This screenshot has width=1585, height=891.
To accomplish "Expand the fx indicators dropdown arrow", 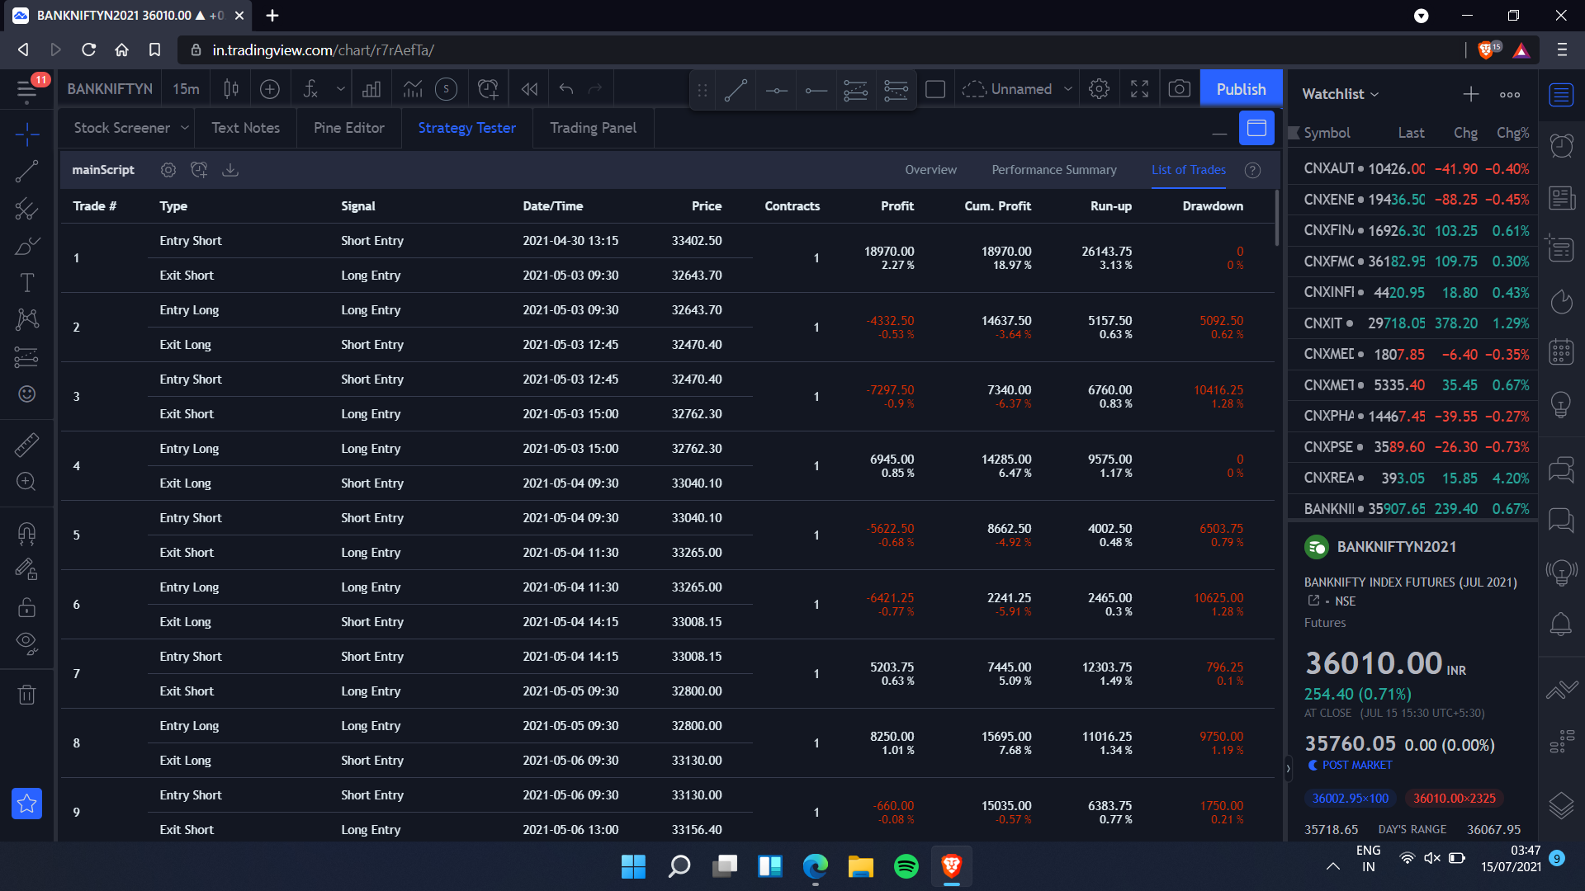I will click(x=340, y=89).
